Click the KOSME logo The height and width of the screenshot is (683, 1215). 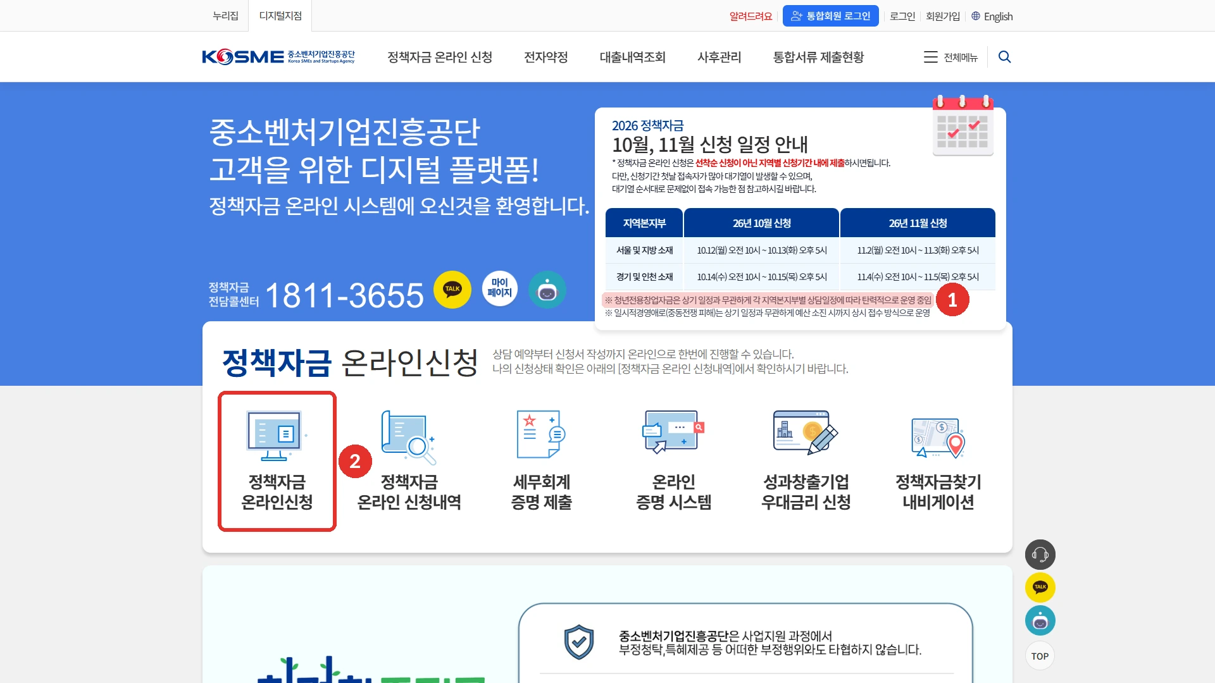278,57
